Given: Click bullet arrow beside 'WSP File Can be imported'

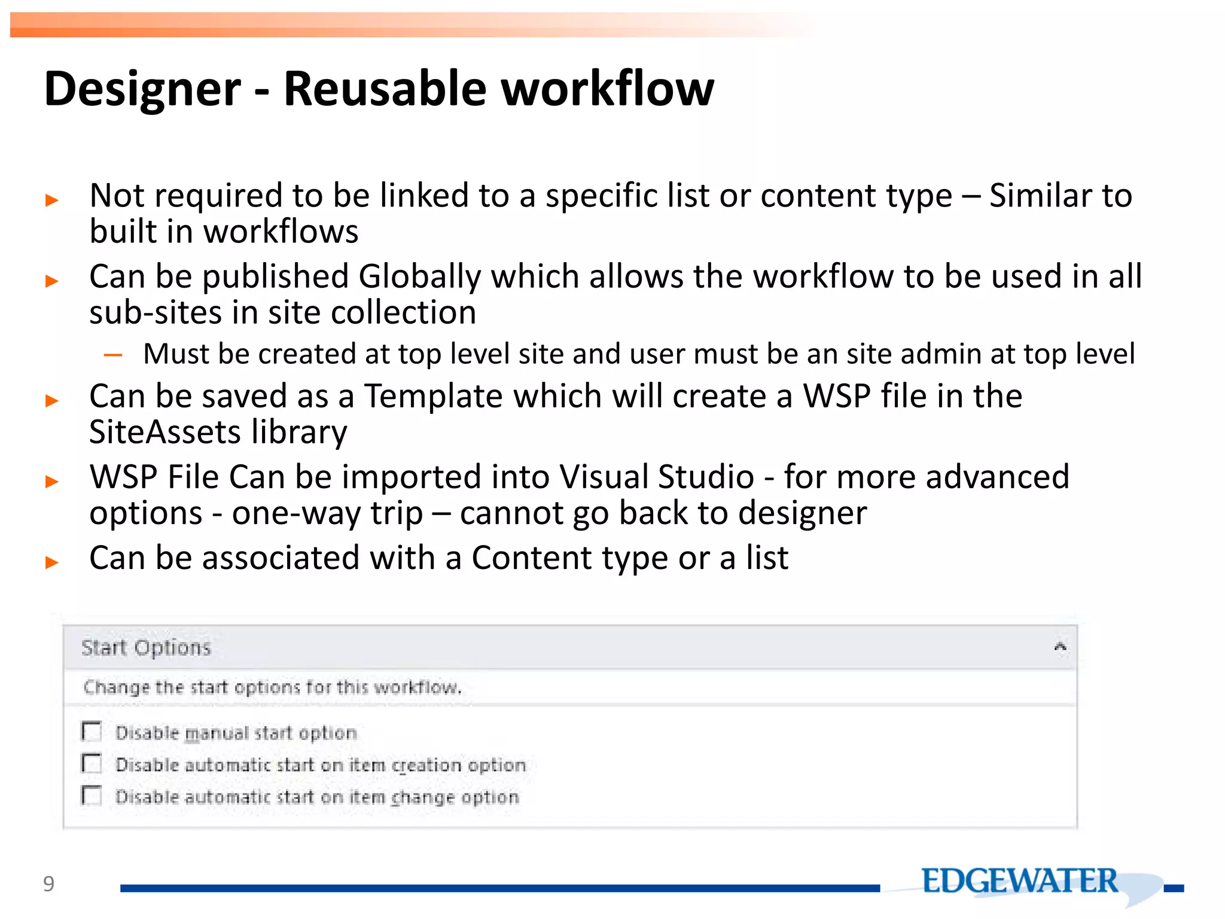Looking at the screenshot, I should (x=52, y=482).
